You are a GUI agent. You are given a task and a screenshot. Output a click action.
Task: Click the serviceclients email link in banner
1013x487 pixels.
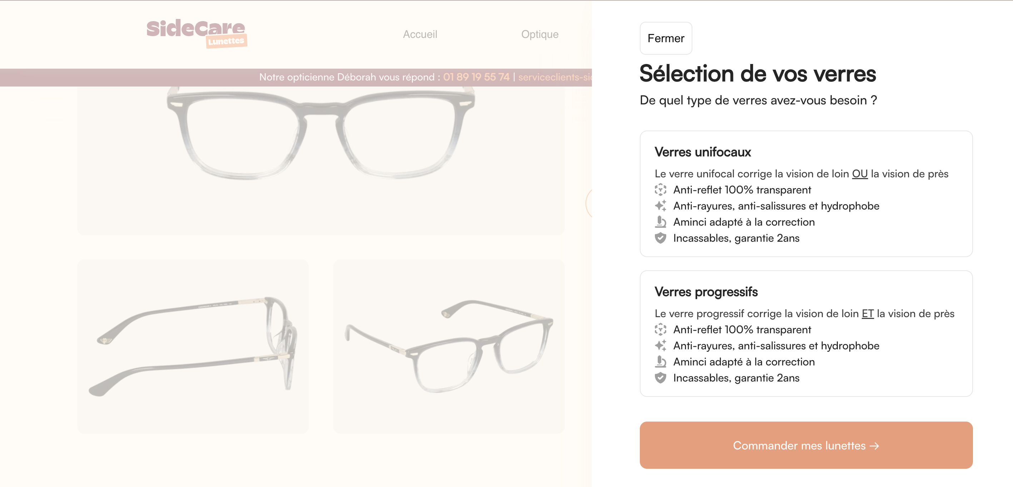click(x=555, y=77)
